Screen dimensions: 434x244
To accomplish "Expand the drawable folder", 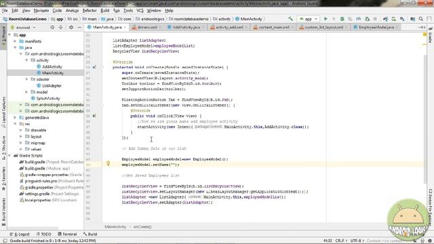I will (21, 130).
